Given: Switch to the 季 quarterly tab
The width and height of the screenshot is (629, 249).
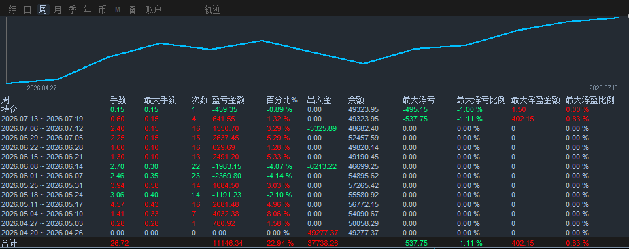Looking at the screenshot, I should pyautogui.click(x=72, y=9).
